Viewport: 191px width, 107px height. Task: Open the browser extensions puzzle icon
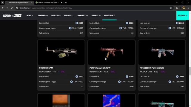177,8
